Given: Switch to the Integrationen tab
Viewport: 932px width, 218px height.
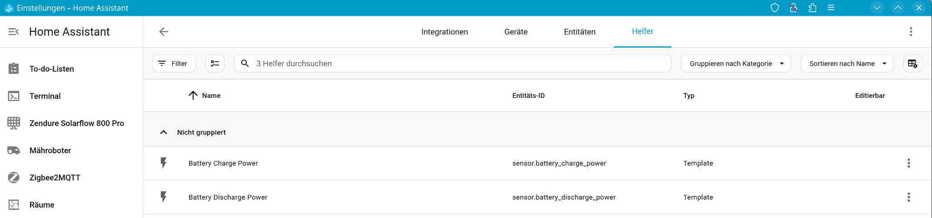Looking at the screenshot, I should tap(444, 32).
